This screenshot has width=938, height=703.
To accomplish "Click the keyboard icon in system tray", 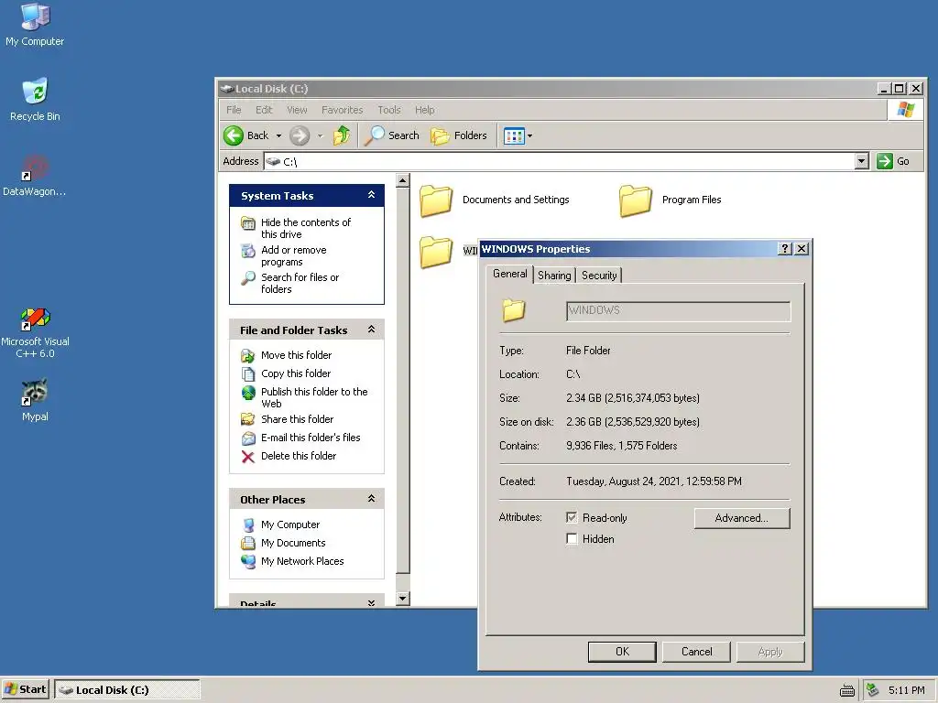I will tap(847, 690).
